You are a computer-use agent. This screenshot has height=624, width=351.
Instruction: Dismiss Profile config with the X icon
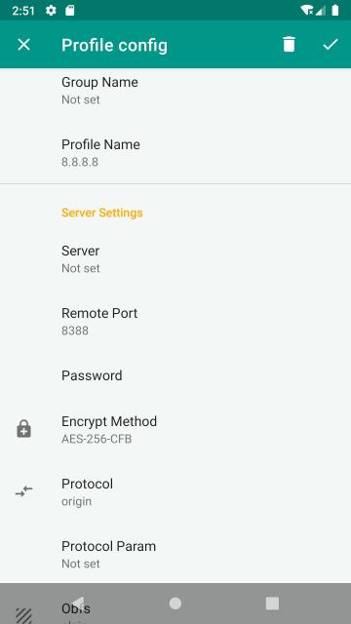pyautogui.click(x=23, y=45)
